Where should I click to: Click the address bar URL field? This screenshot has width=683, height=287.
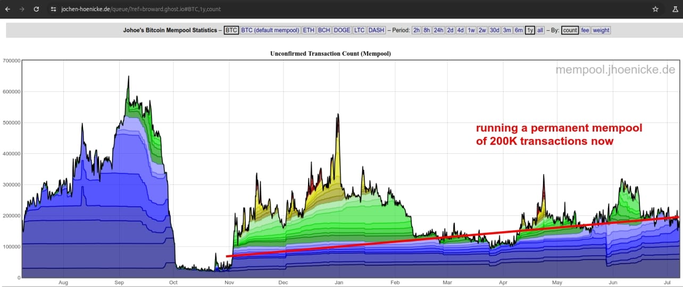click(x=141, y=9)
